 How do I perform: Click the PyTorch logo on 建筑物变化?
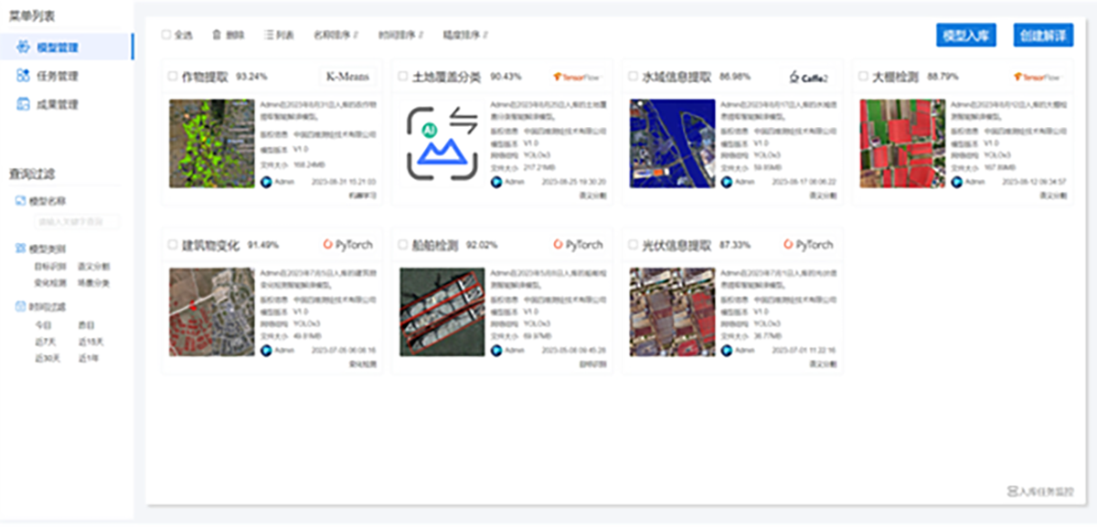pyautogui.click(x=348, y=245)
